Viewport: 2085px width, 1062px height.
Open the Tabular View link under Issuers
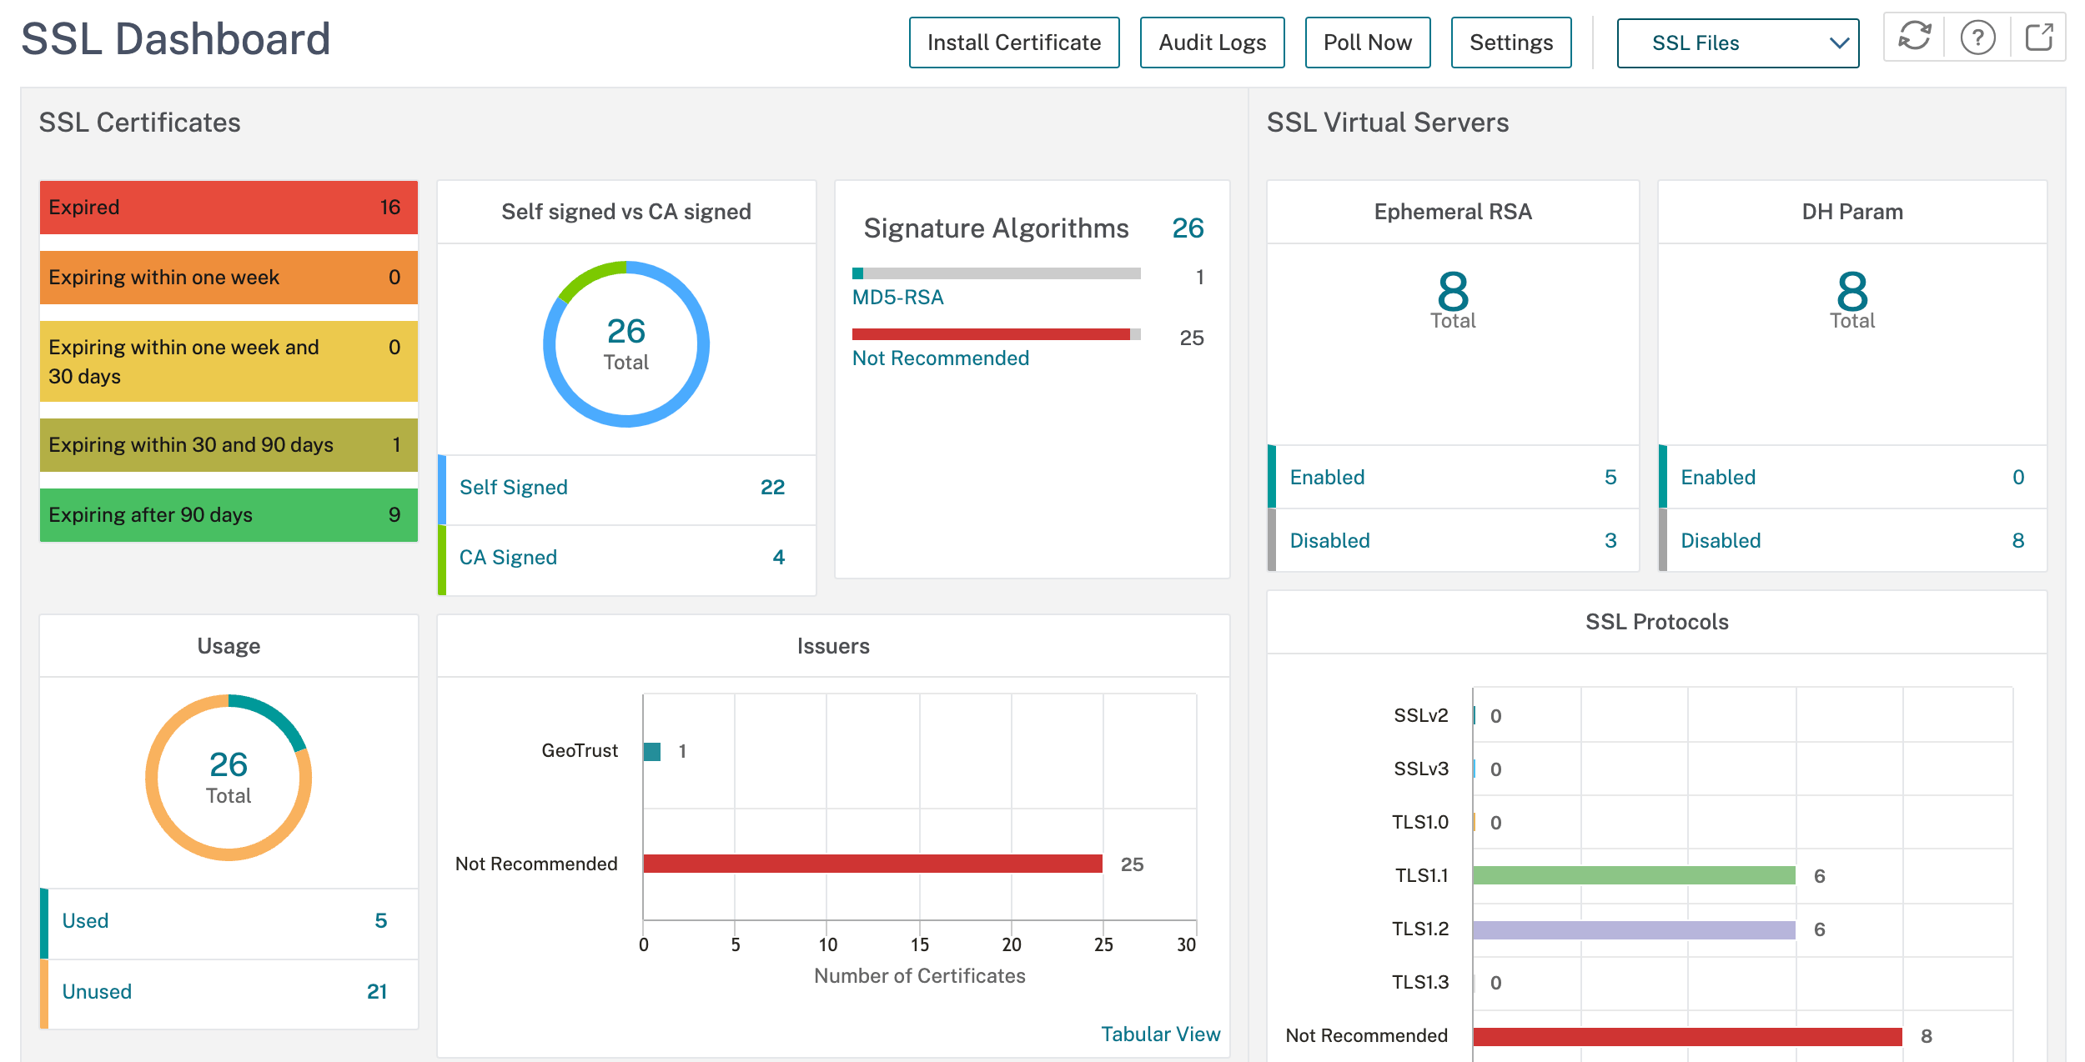click(x=1160, y=1034)
